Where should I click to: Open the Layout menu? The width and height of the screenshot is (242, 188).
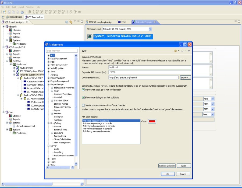[x=21, y=7]
